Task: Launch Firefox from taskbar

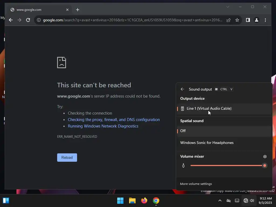Action: (x=144, y=201)
